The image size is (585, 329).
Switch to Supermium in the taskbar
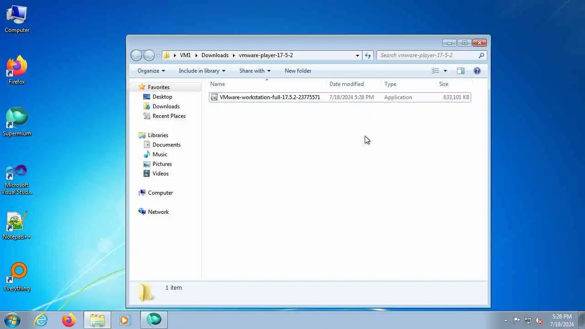click(x=154, y=320)
